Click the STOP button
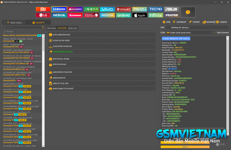This screenshot has height=150, width=231. coord(220,144)
